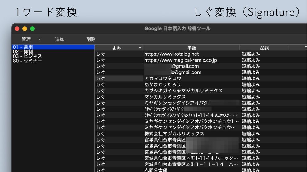Click しぐ reading in the アカマコウタロウ row
Image resolution: width=307 pixels, height=172 pixels.
(101, 78)
